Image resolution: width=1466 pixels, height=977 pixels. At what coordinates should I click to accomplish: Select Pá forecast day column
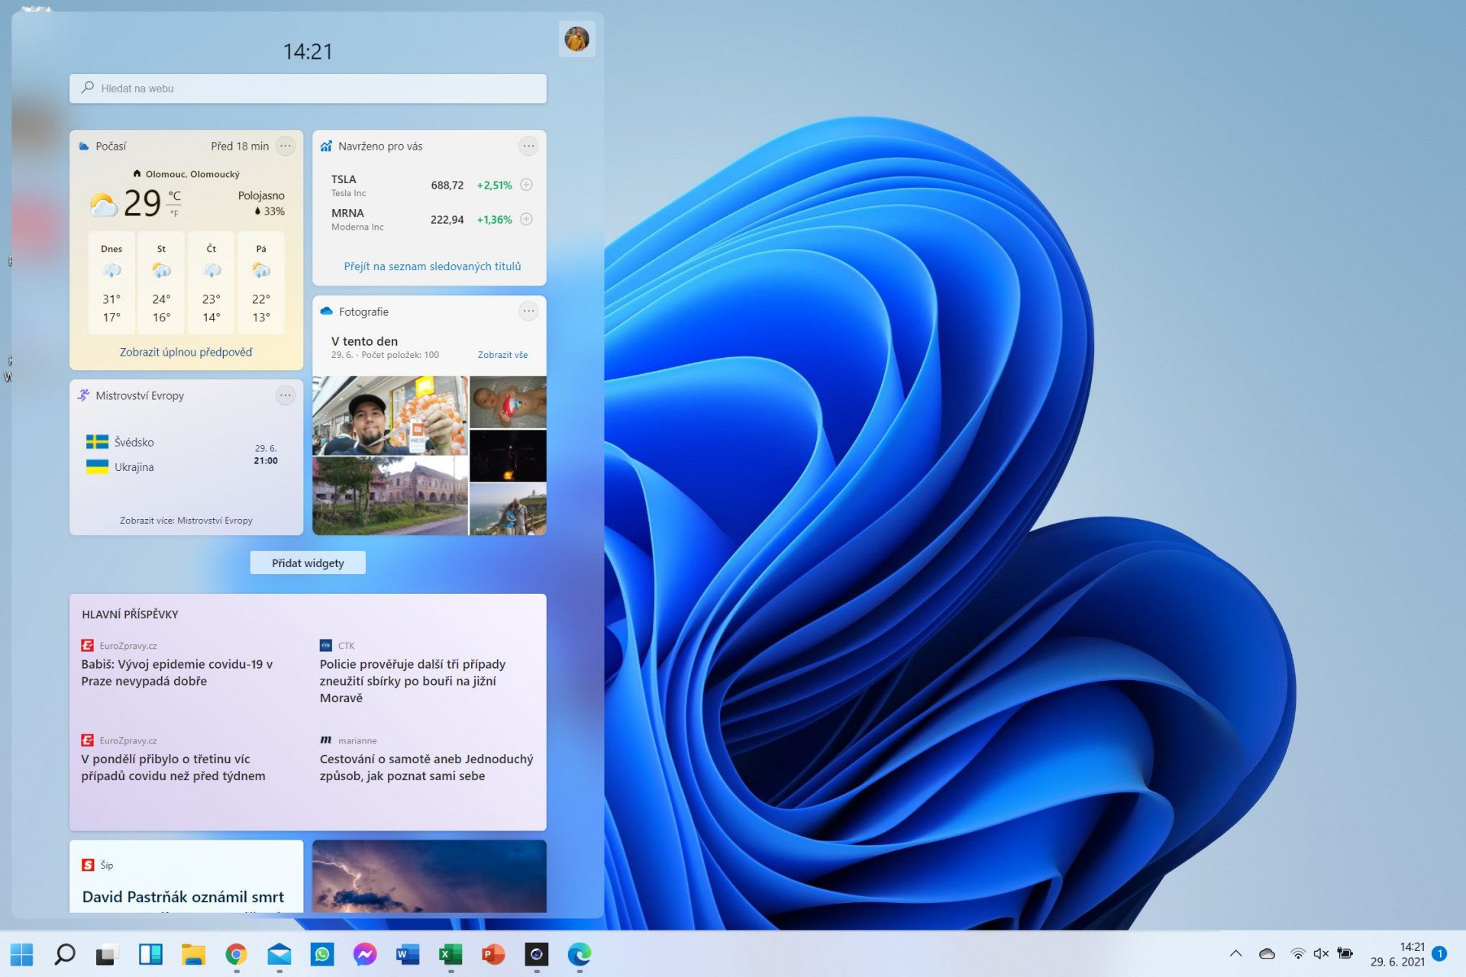point(261,283)
